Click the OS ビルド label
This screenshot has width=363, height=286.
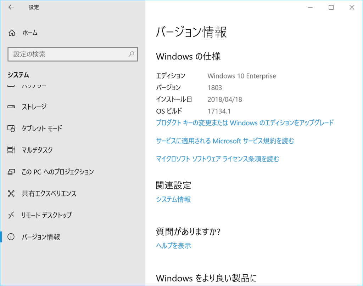click(169, 111)
